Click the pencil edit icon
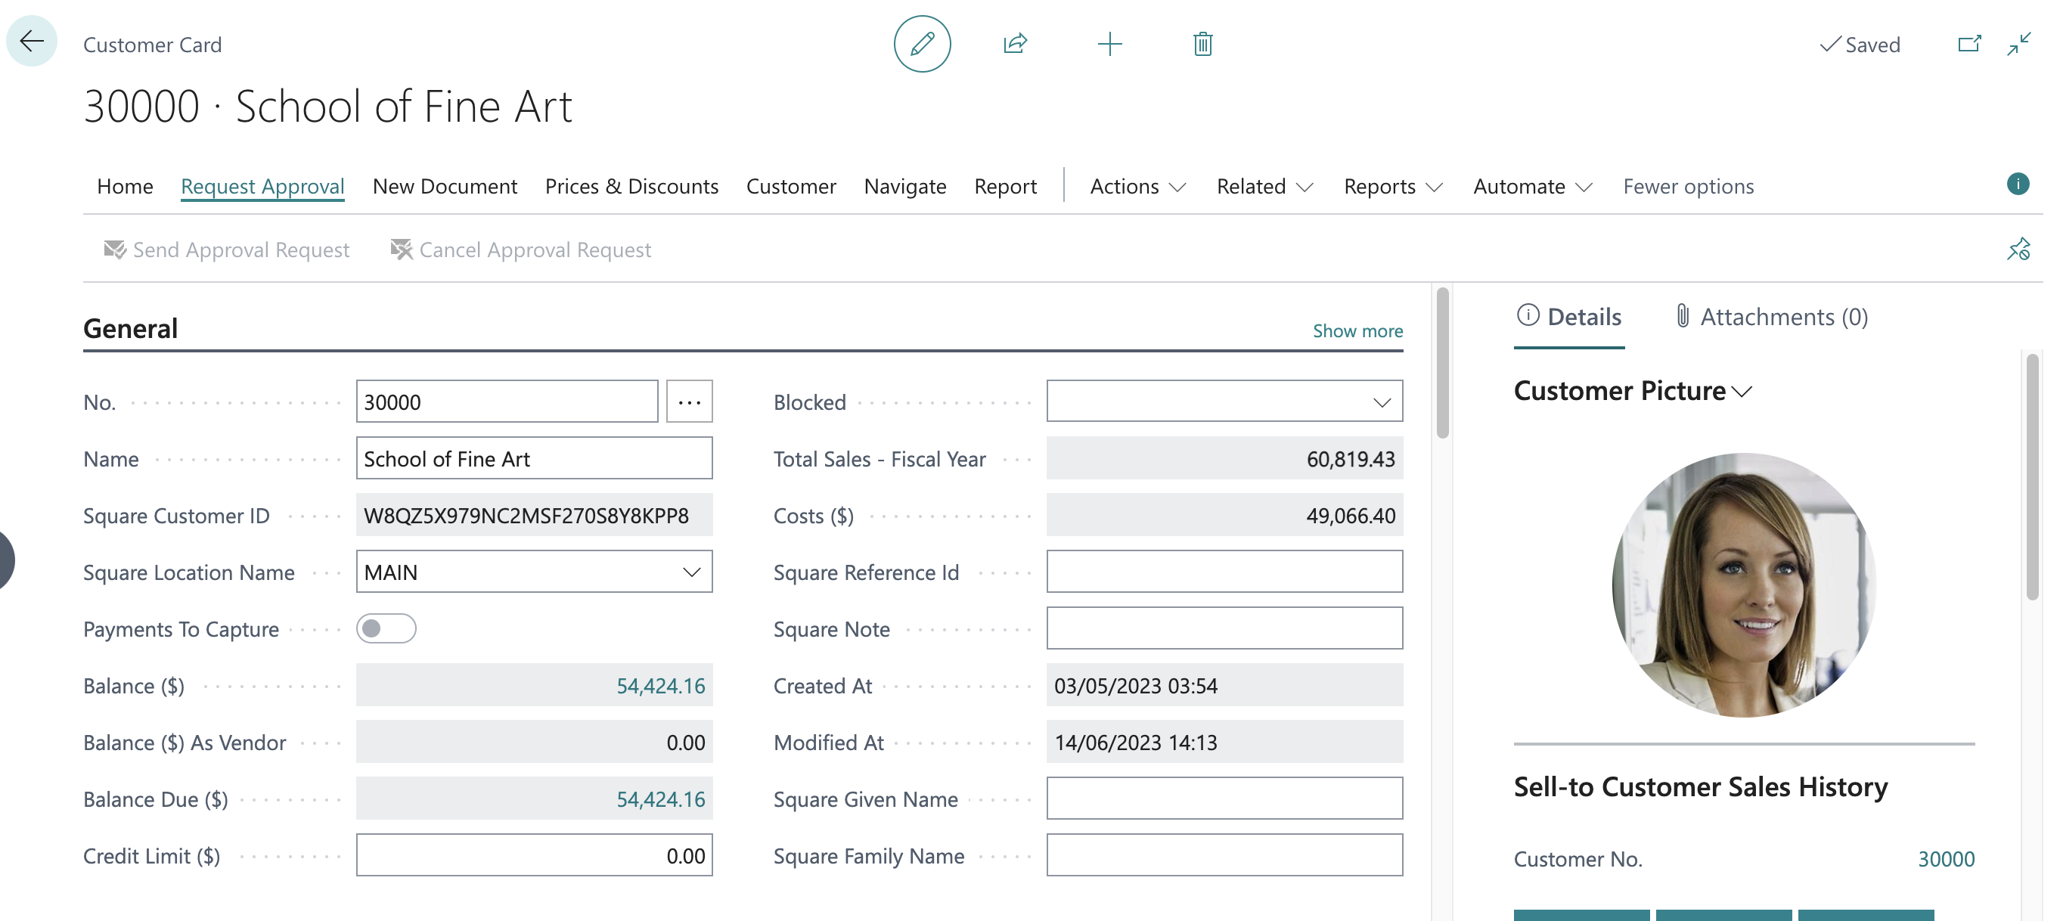The image size is (2060, 921). pyautogui.click(x=921, y=44)
